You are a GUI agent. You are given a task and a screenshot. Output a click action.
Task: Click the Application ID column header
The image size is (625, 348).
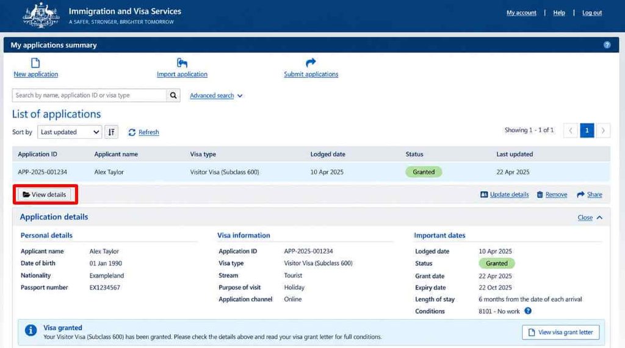(x=37, y=154)
